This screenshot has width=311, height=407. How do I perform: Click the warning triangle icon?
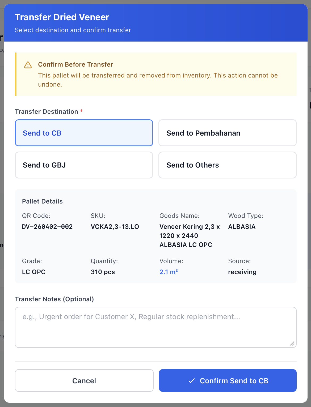[x=28, y=65]
